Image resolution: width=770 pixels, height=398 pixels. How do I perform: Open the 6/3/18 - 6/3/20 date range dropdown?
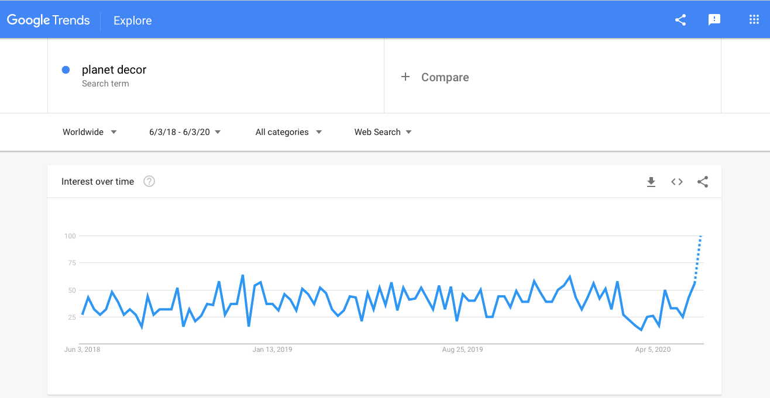(x=185, y=132)
